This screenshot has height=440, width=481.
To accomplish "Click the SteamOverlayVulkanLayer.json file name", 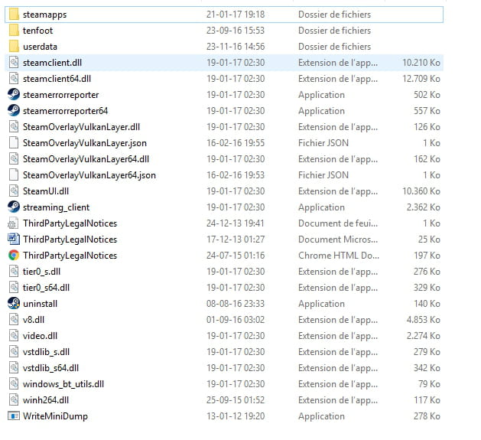I will point(85,143).
